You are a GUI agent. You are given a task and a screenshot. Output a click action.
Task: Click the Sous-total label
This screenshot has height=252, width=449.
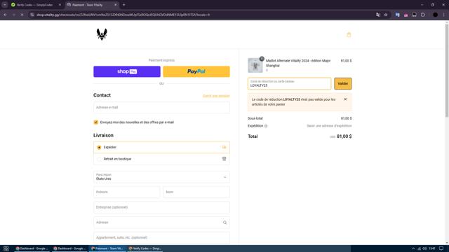(x=255, y=118)
